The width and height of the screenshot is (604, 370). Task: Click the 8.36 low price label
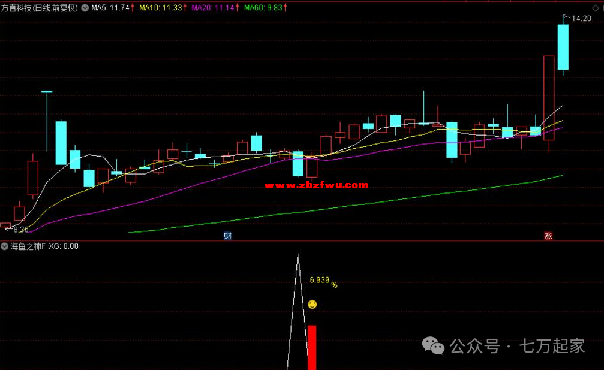point(21,230)
